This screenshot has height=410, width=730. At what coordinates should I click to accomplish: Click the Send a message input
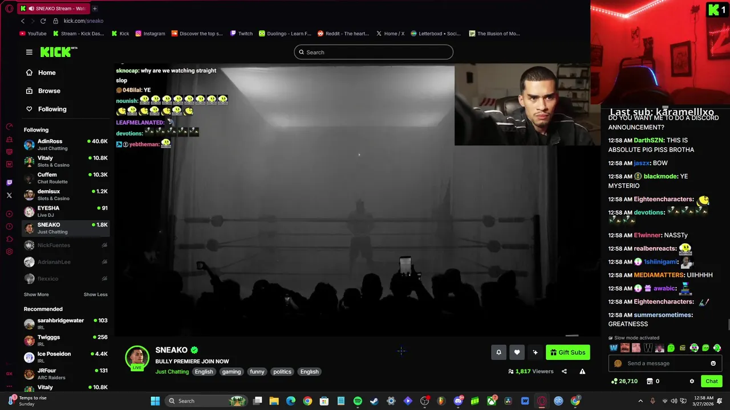click(664, 363)
